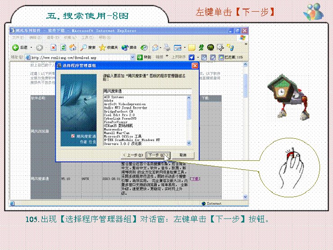Click the 取消 (Cancel) button
The height and width of the screenshot is (250, 333).
click(182, 155)
